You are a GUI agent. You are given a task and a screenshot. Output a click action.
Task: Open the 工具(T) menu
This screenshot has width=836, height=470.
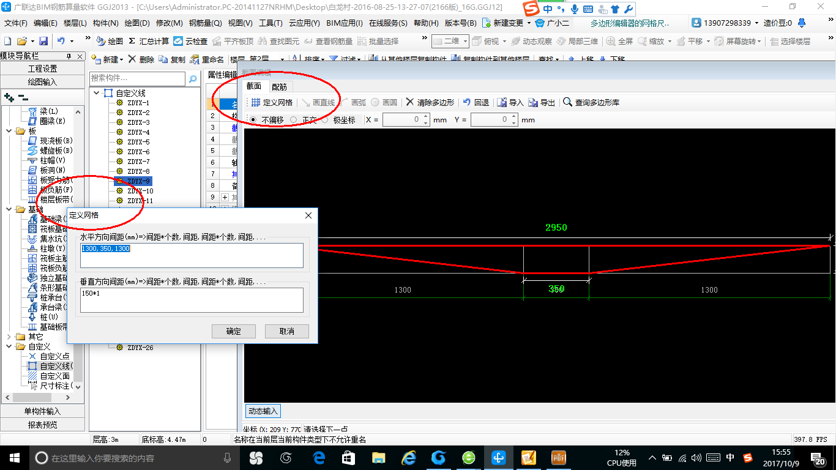coord(271,23)
